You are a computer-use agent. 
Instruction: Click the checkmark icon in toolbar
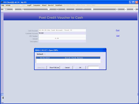click(x=126, y=9)
